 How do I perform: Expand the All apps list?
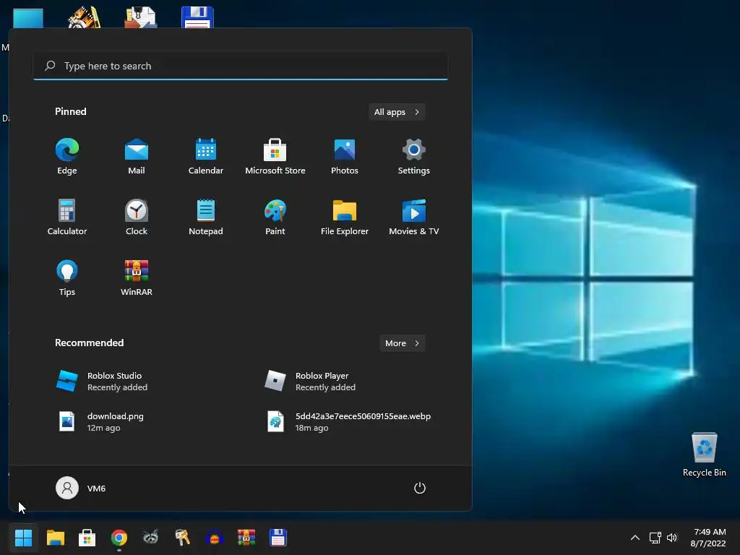click(397, 112)
